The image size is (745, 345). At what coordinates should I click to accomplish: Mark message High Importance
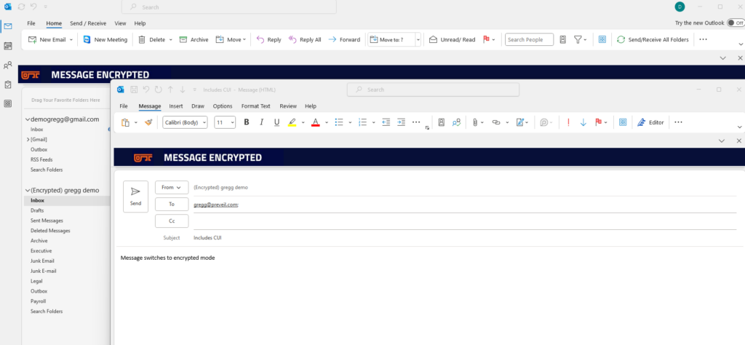[x=568, y=122]
